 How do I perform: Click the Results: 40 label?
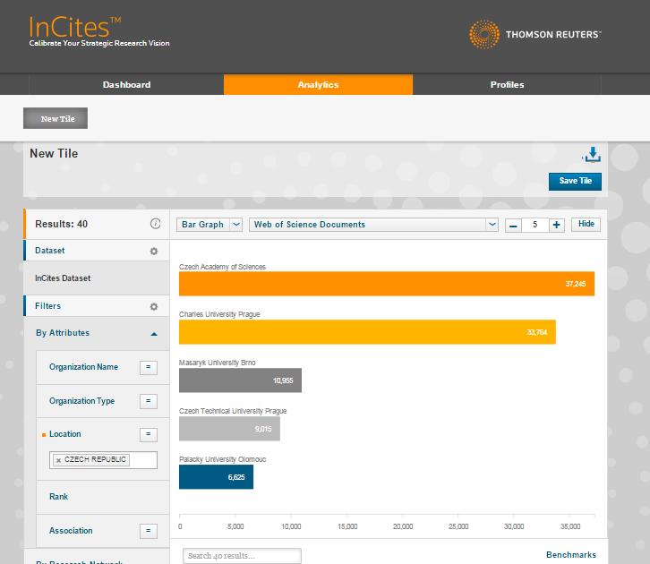62,224
